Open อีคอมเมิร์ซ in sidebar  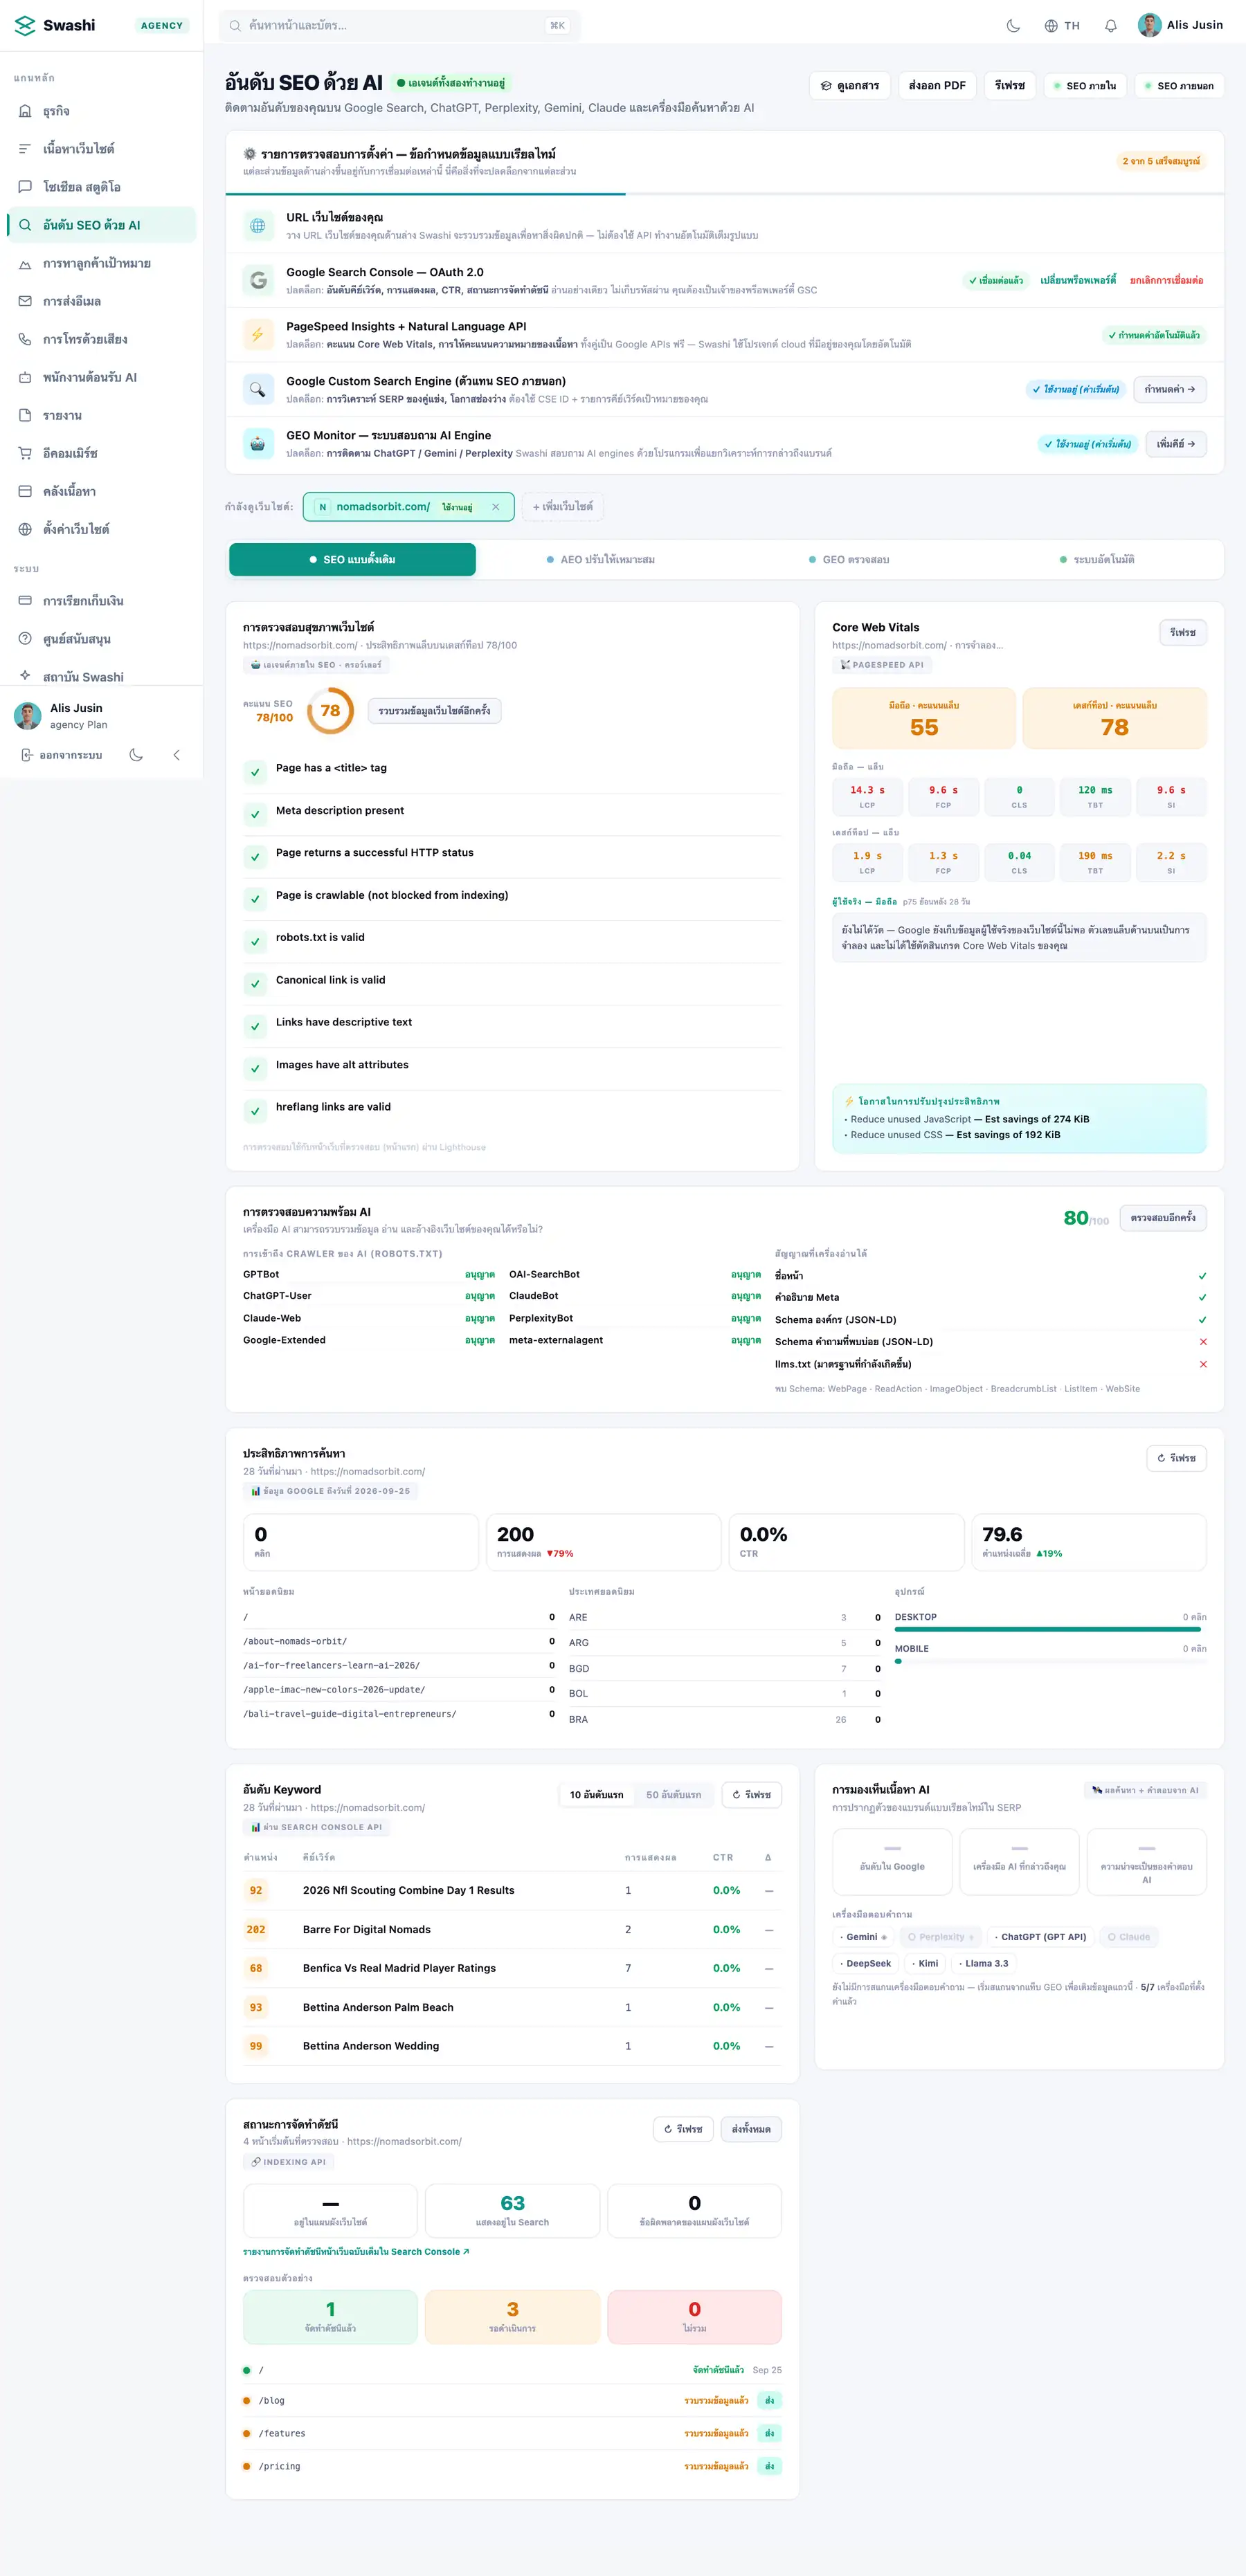[x=101, y=453]
